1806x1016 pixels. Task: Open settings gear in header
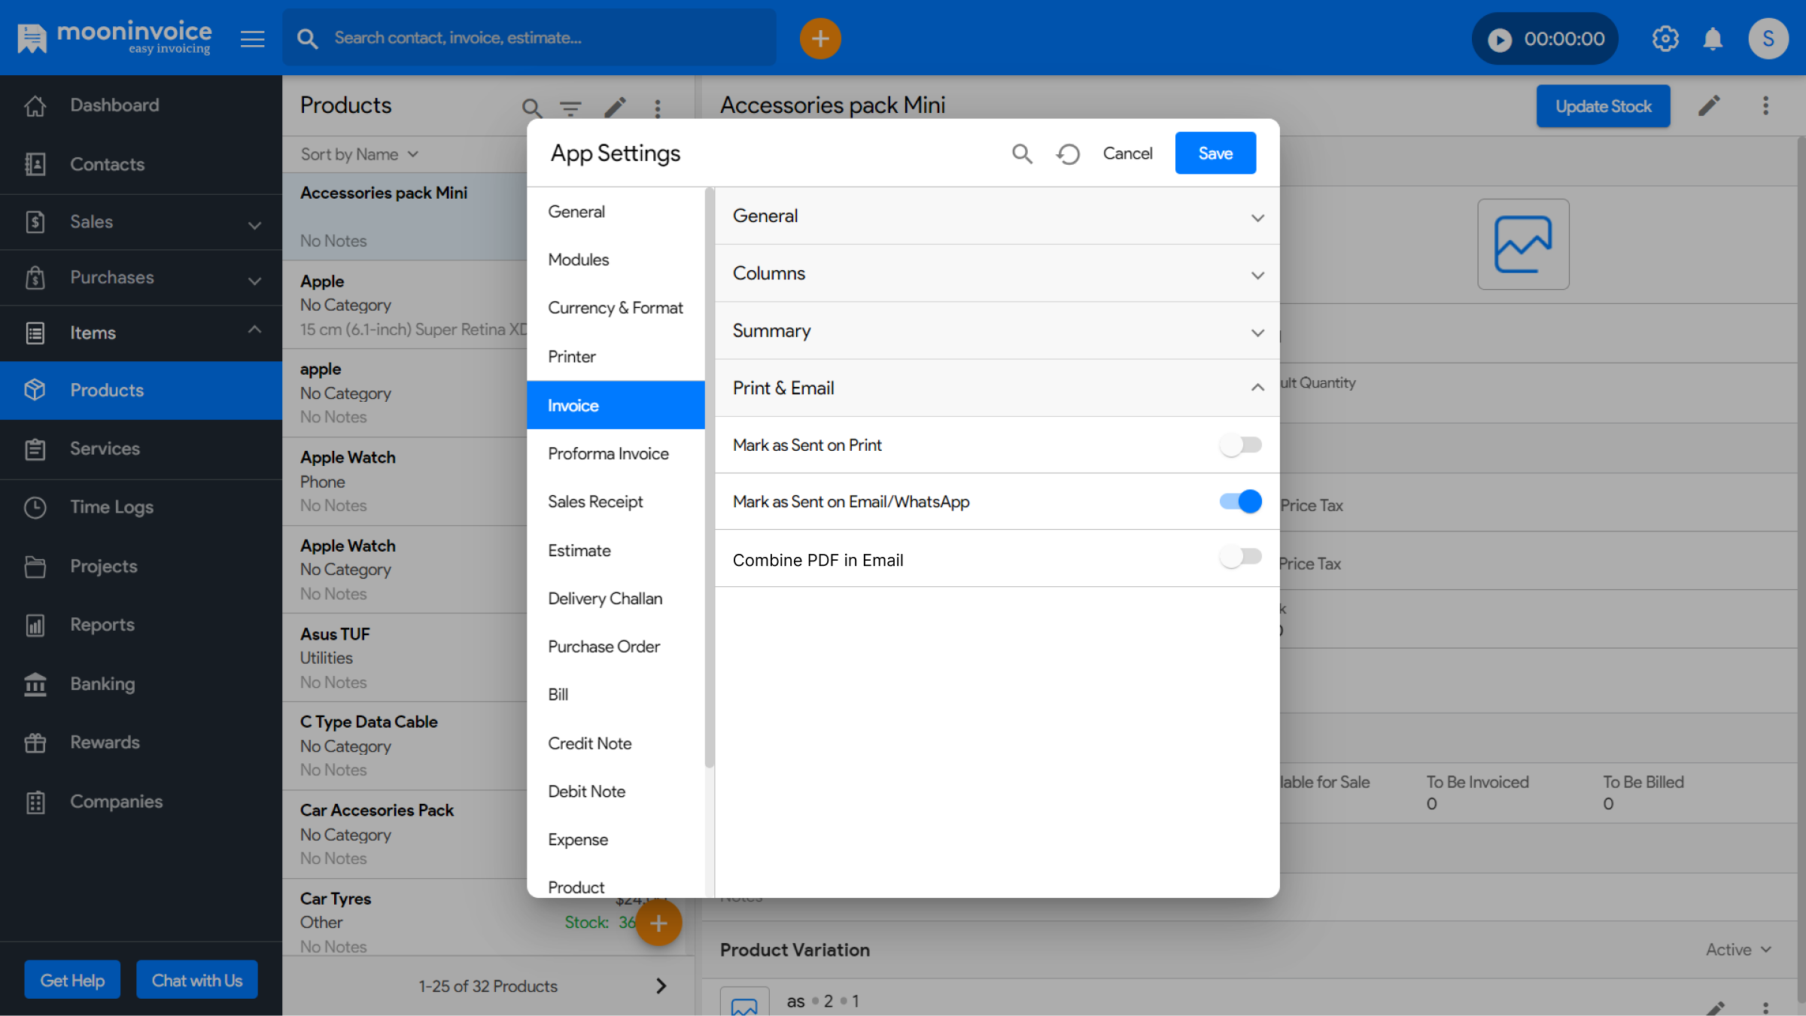coord(1665,38)
